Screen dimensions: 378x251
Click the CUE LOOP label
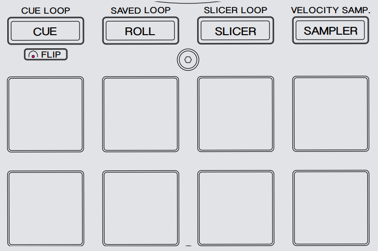coord(45,11)
